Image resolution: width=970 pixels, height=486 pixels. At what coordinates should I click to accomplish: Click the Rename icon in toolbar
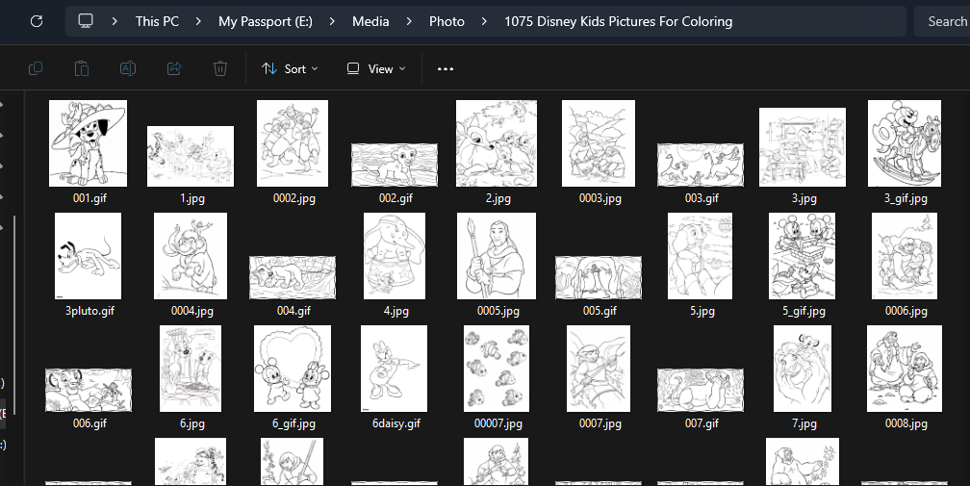click(128, 68)
